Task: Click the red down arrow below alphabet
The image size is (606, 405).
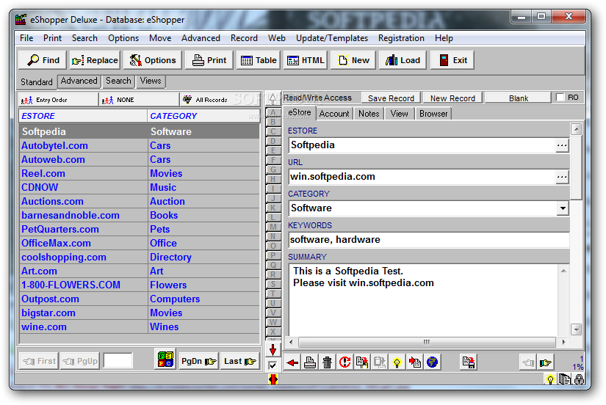Action: (273, 350)
